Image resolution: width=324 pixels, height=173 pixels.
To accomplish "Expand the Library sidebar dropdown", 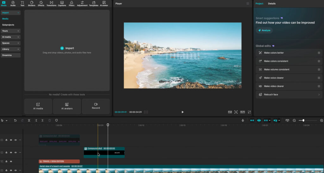I will (x=10, y=49).
